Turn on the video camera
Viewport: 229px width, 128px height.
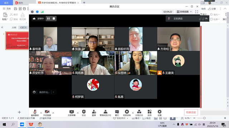(47, 113)
